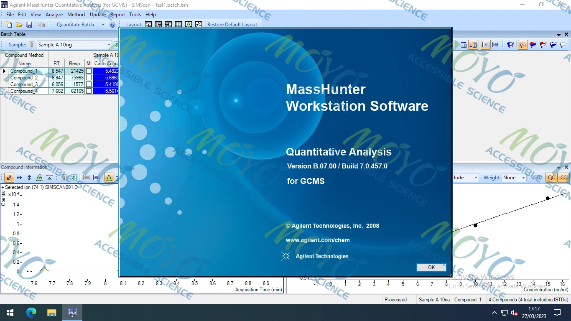Open the Tools menu
The image size is (571, 321).
(135, 15)
